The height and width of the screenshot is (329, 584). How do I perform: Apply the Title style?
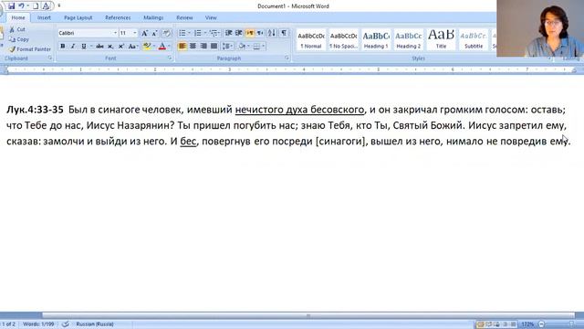point(441,40)
